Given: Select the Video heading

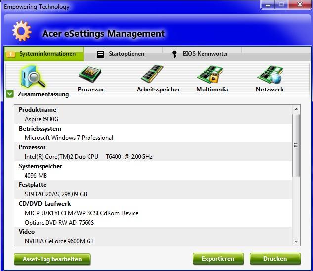Looking at the screenshot, I should coord(27,232).
